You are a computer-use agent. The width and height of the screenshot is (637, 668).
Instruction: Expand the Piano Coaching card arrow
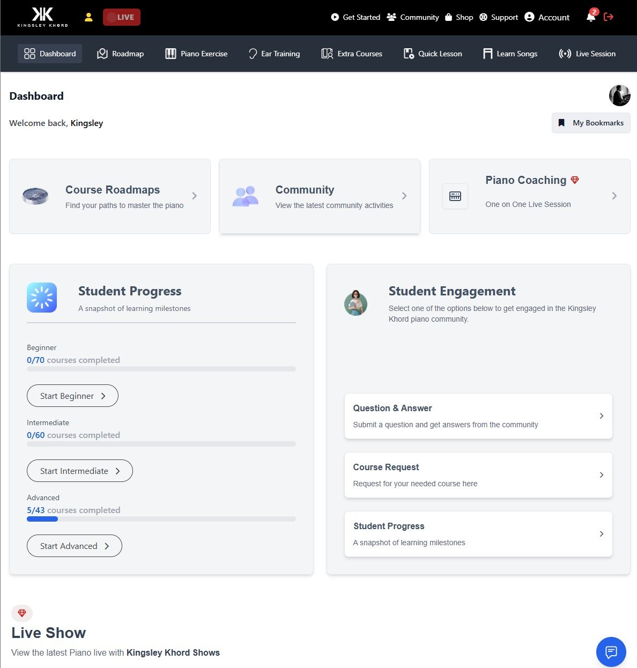(614, 196)
